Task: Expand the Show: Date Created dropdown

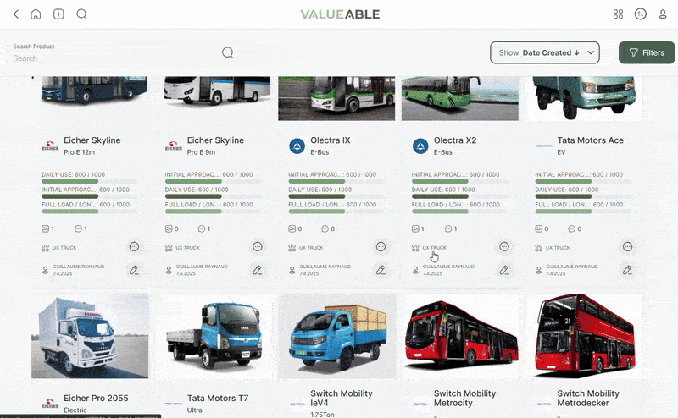Action: pyautogui.click(x=545, y=52)
